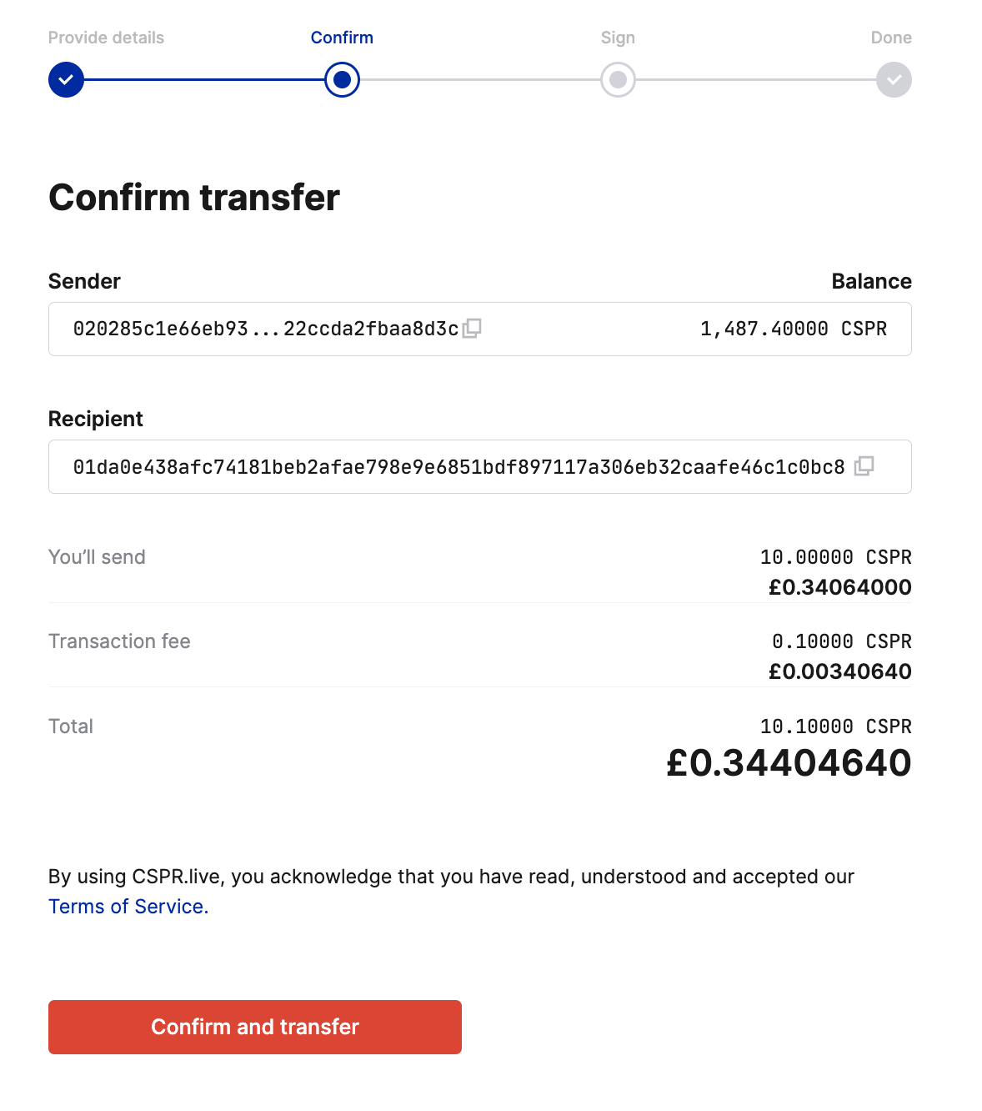Click the Transaction fee row value
Screen dimensions: 982x1111
click(x=840, y=641)
